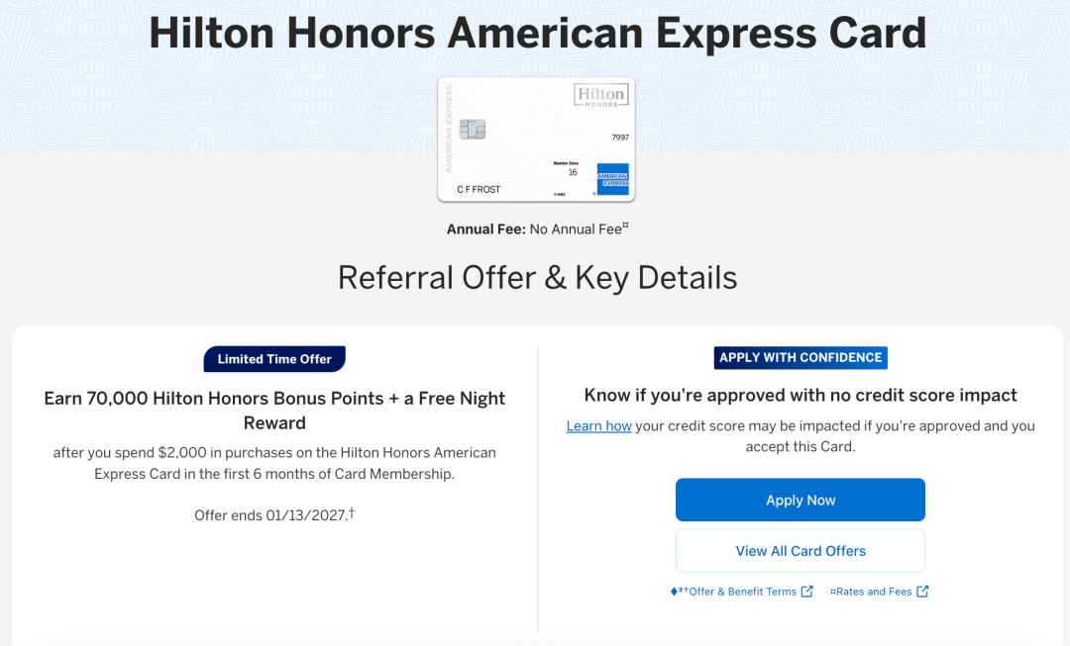Follow the Learn how link
The image size is (1070, 646).
(598, 426)
